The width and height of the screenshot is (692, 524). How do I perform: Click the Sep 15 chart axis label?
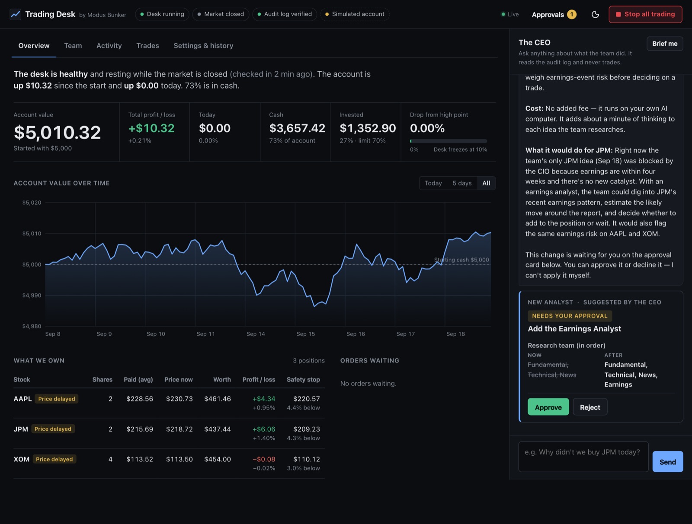[x=305, y=334]
